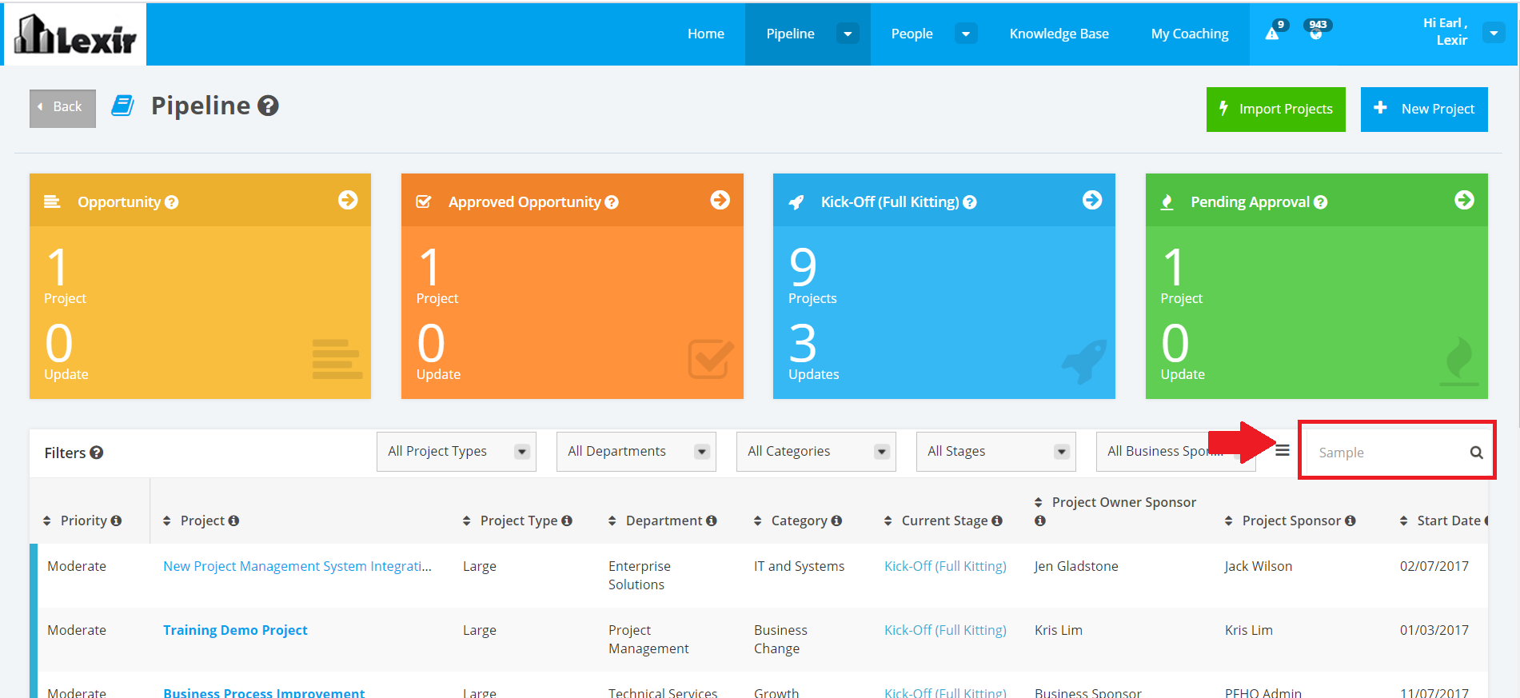Open the notifications icon with 943 badge
The height and width of the screenshot is (698, 1520).
(1315, 34)
